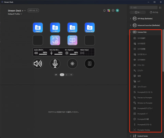164x138 pixels.
Task: Select the Tutorials folder key
Action: [90, 28]
